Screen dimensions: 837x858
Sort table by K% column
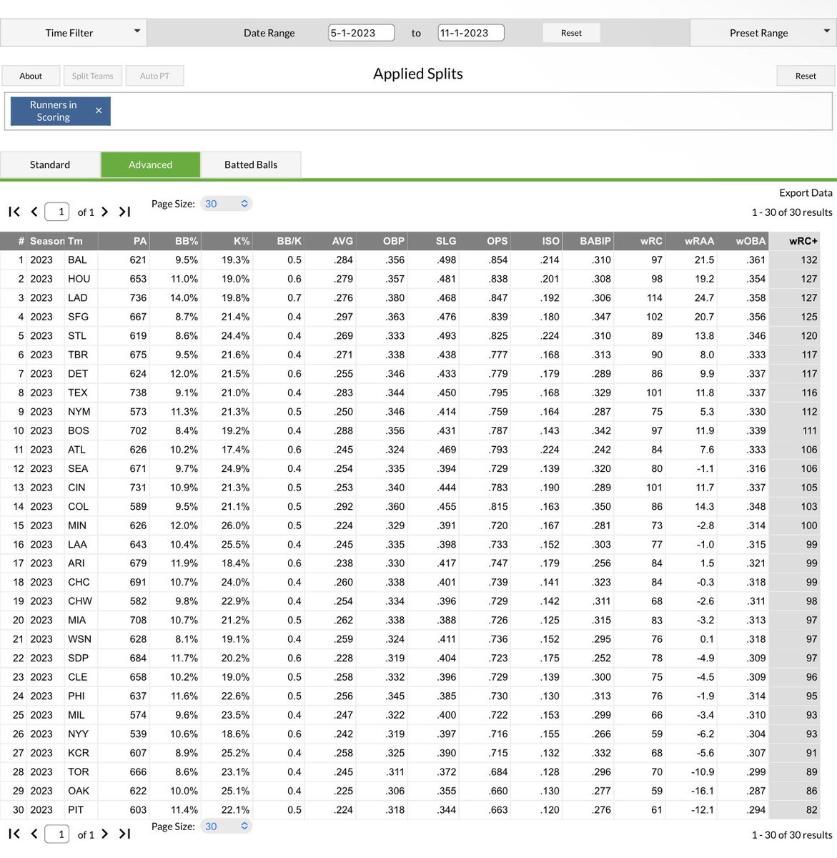coord(227,241)
